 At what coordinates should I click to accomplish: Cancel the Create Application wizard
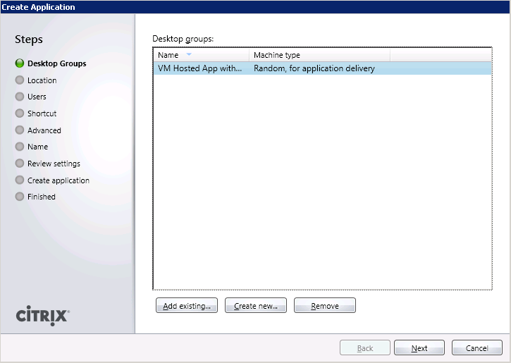point(476,347)
